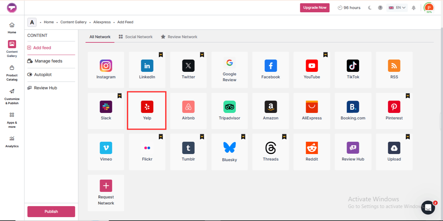The width and height of the screenshot is (443, 221).
Task: Pick the Bluesky butterfly icon
Action: tap(229, 148)
